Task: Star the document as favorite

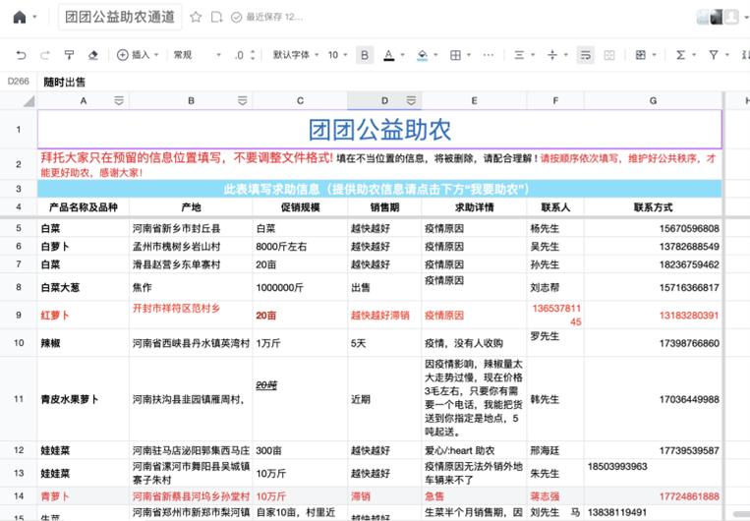Action: point(196,17)
